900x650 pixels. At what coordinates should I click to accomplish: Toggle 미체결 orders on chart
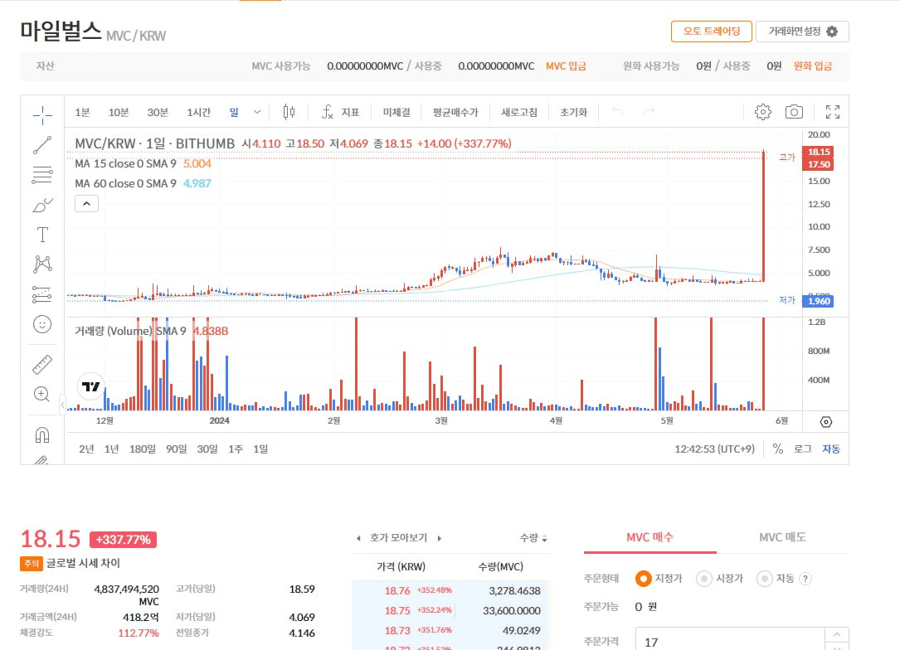(396, 112)
